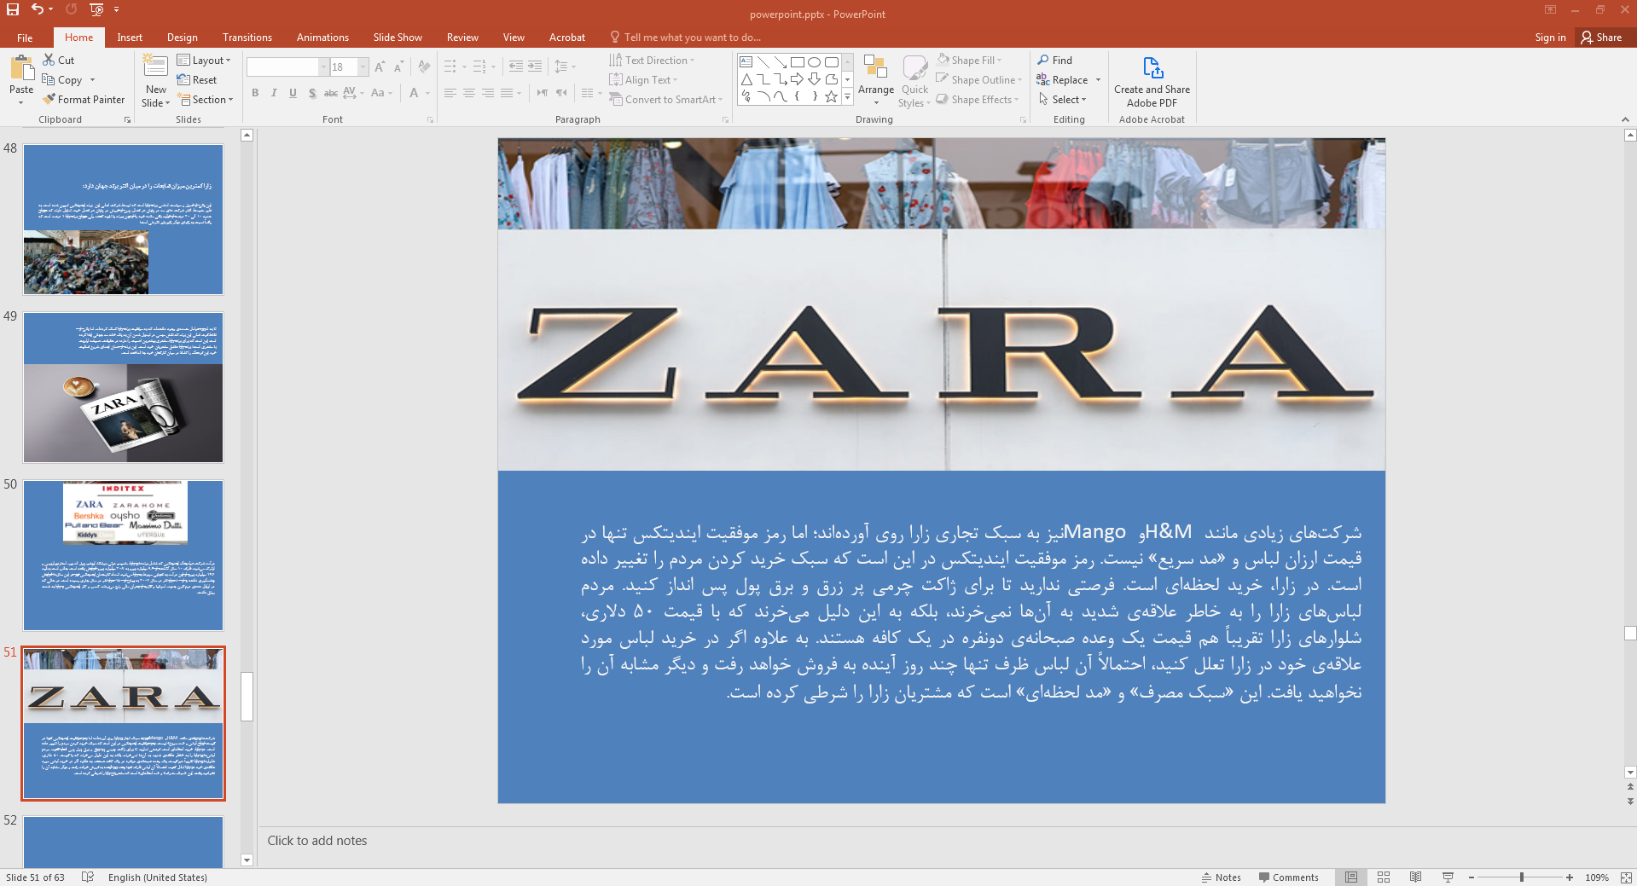Viewport: 1637px width, 886px height.
Task: Click the Cut scissors command
Action: point(59,60)
